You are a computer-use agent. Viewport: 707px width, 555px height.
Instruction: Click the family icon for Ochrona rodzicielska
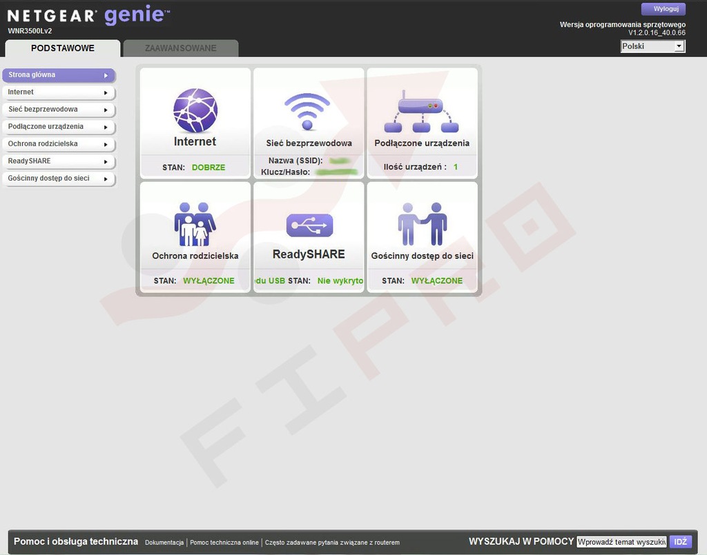tap(195, 223)
